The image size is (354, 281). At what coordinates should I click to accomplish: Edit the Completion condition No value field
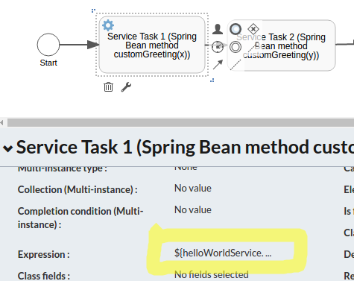(193, 210)
